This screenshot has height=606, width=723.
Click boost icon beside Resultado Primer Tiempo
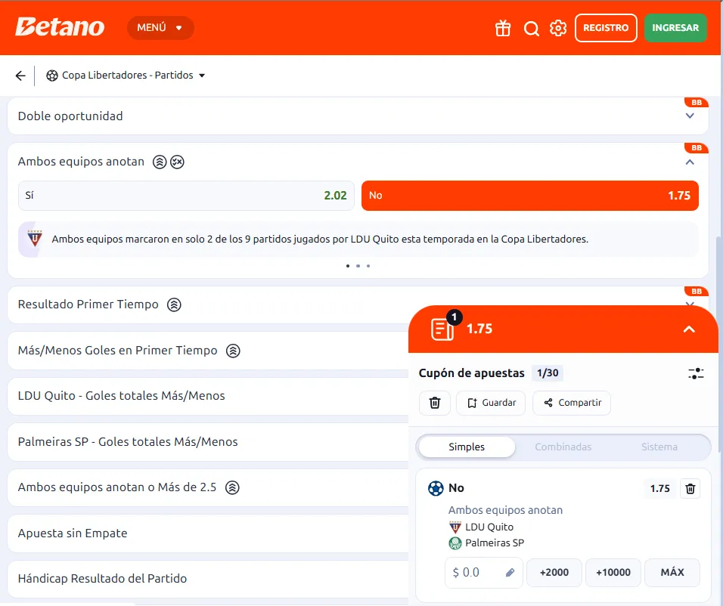tap(174, 305)
